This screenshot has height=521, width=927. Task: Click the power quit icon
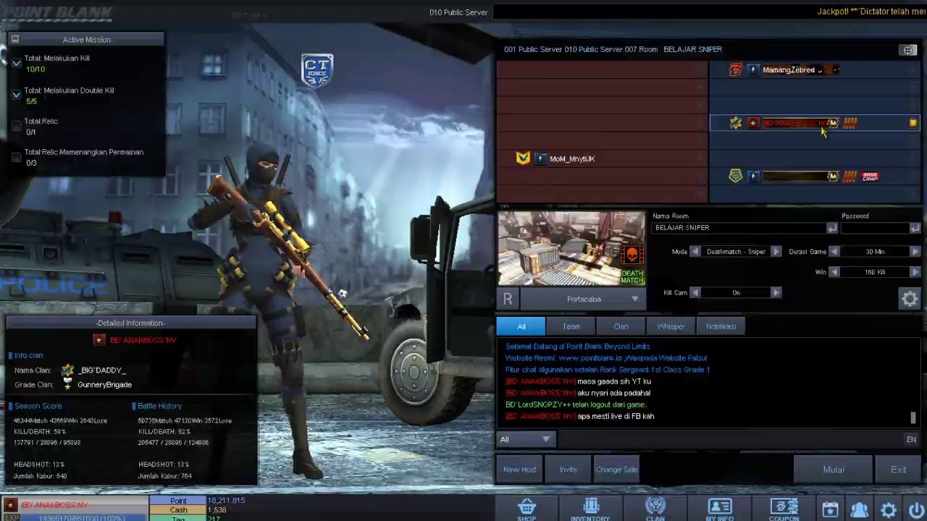pos(916,510)
